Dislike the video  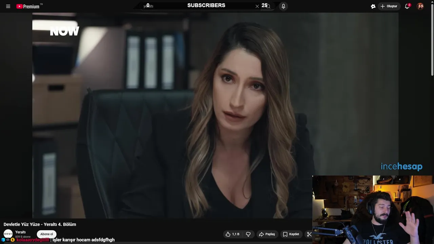coord(248,234)
